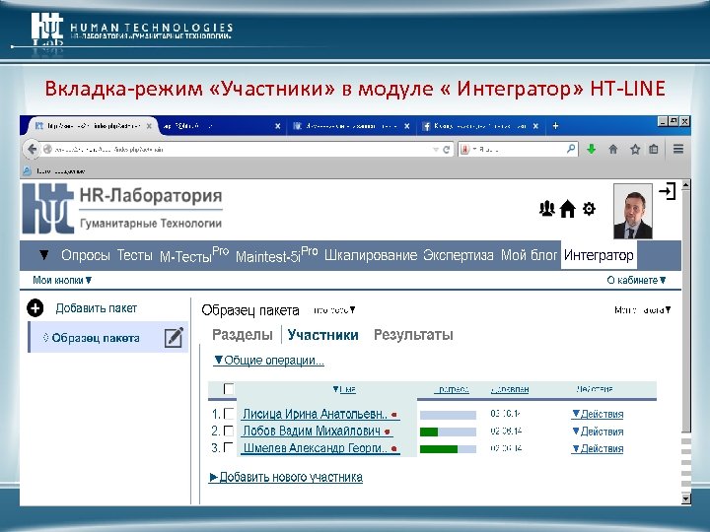
Task: Select the Интегратор menu tab
Action: (599, 255)
